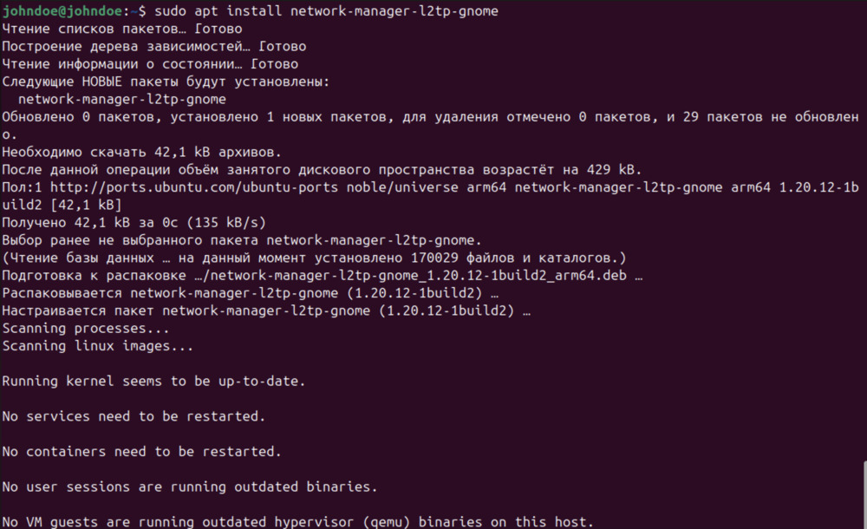Screen dimensions: 867x529
Task: Click the indented network-manager-l2tp-gnome package name
Action: click(x=121, y=99)
